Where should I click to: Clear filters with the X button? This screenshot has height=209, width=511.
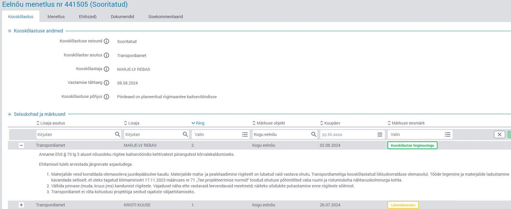click(500, 134)
